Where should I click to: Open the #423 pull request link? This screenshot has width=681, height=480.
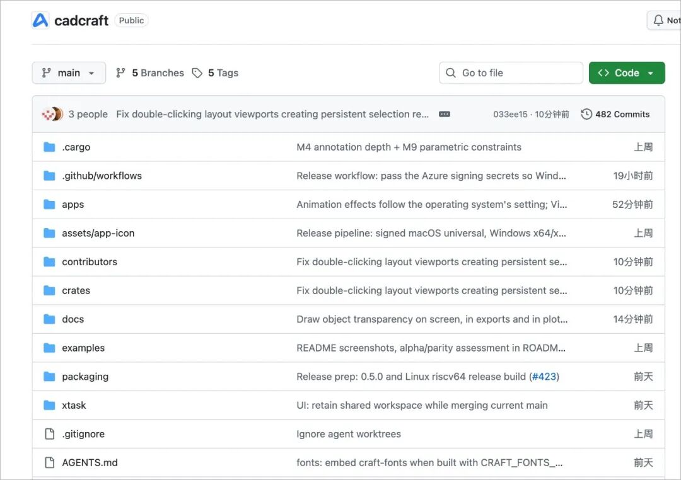(x=544, y=376)
